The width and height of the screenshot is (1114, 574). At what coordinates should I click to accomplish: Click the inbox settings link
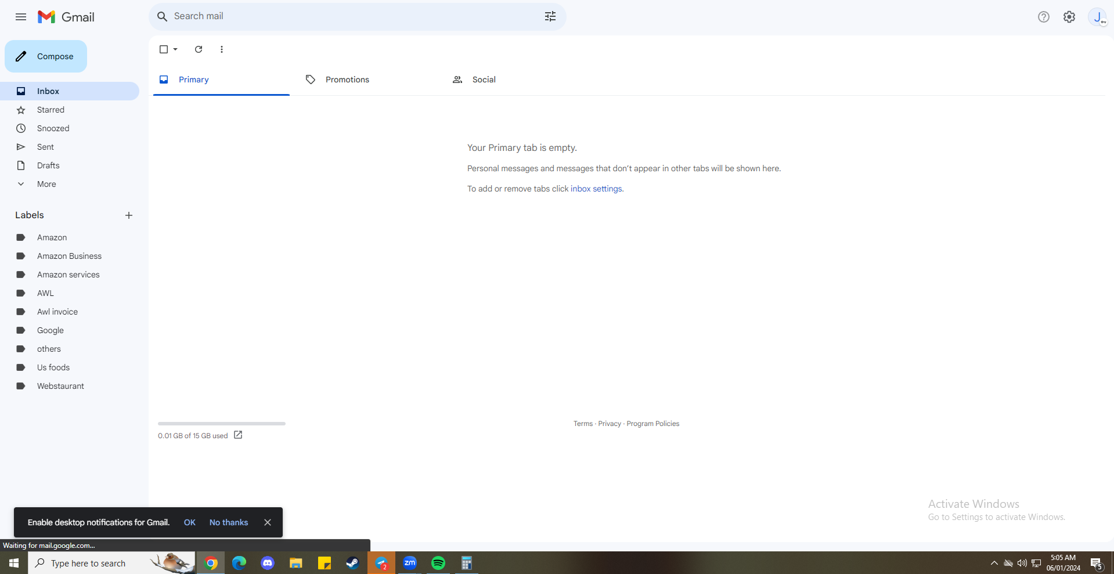596,189
